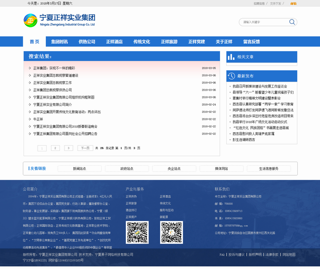The width and height of the screenshot is (320, 269).
Task: Click the 媒体网站 friendly link box
Action: point(221,169)
